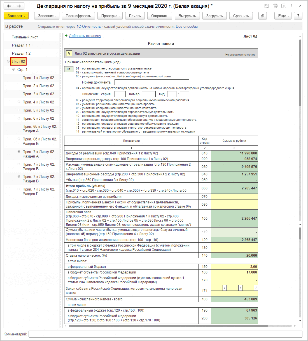308x341 pixels.
Task: Open the print preview magnifier icon
Action: (x=283, y=6)
